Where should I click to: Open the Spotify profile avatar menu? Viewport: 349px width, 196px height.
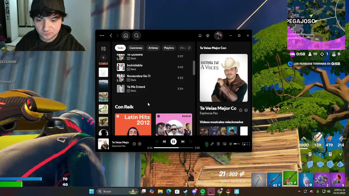[x=218, y=35]
